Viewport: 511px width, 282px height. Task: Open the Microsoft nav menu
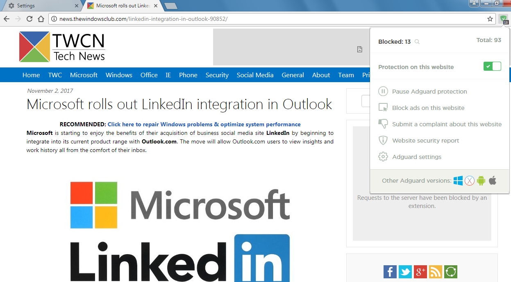[84, 75]
